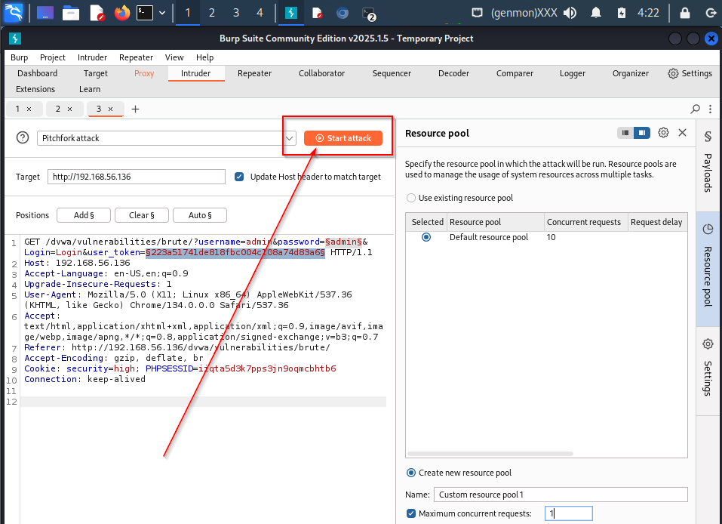
Task: Go to the Collaborator tab
Action: coord(321,73)
